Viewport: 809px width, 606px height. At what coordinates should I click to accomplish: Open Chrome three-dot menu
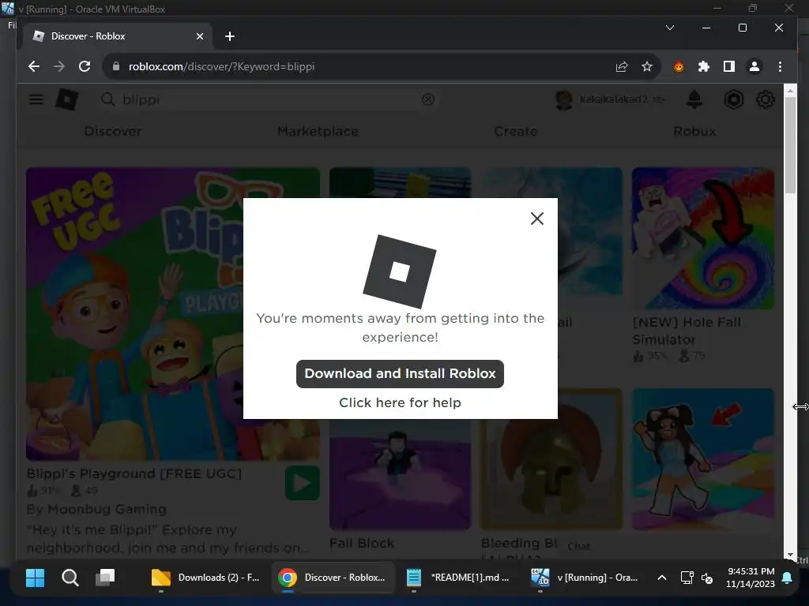pyautogui.click(x=780, y=66)
